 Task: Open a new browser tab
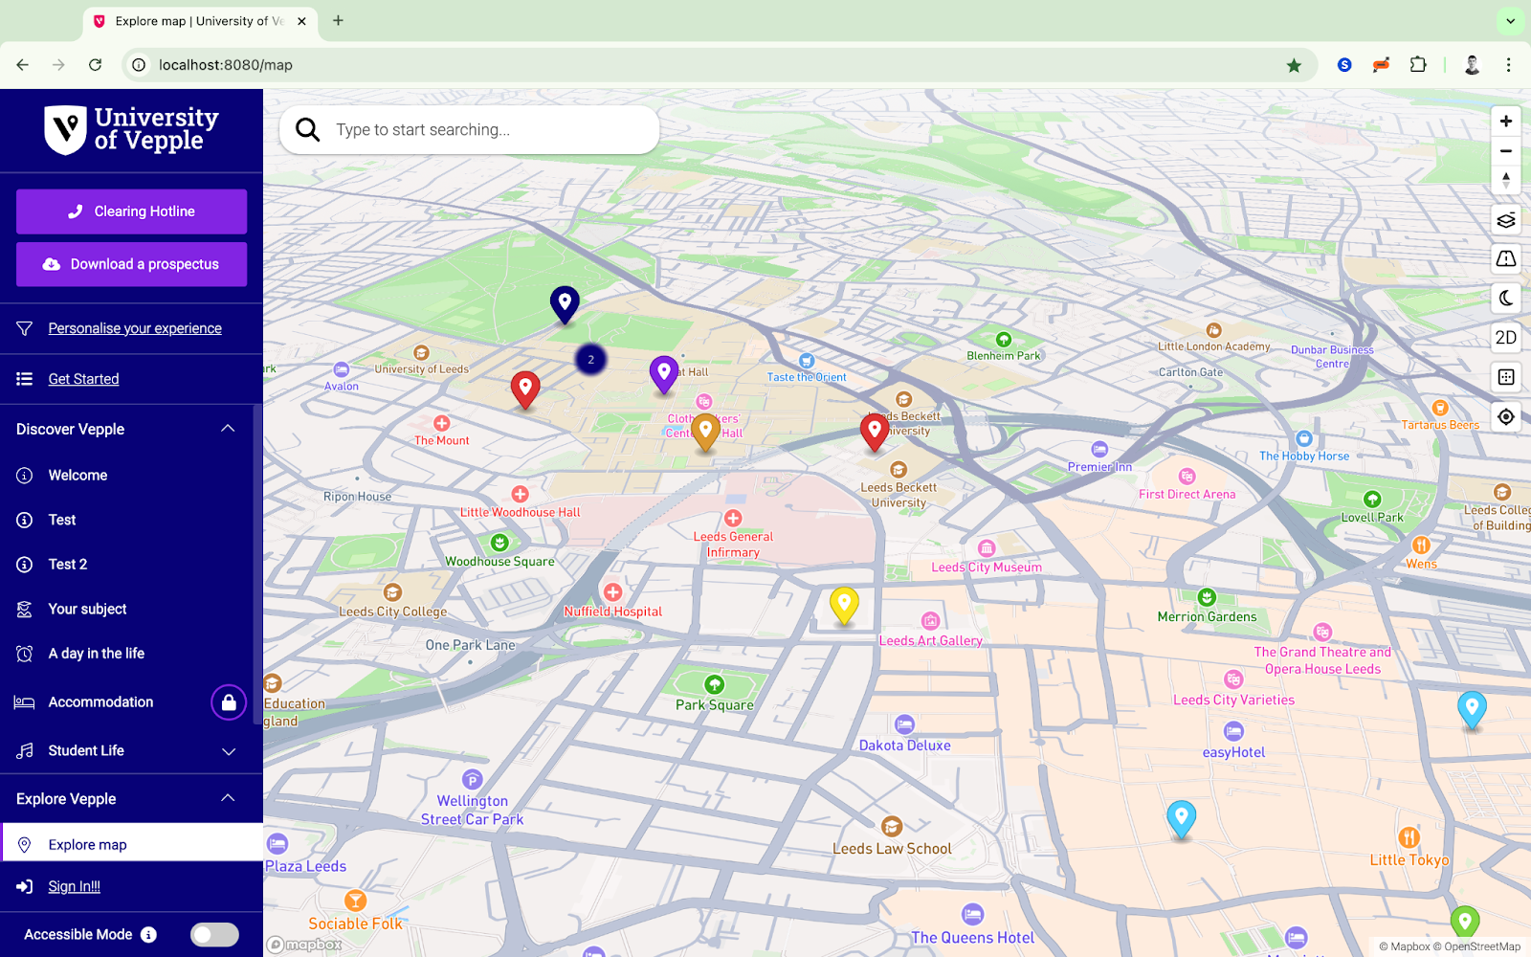pos(338,20)
